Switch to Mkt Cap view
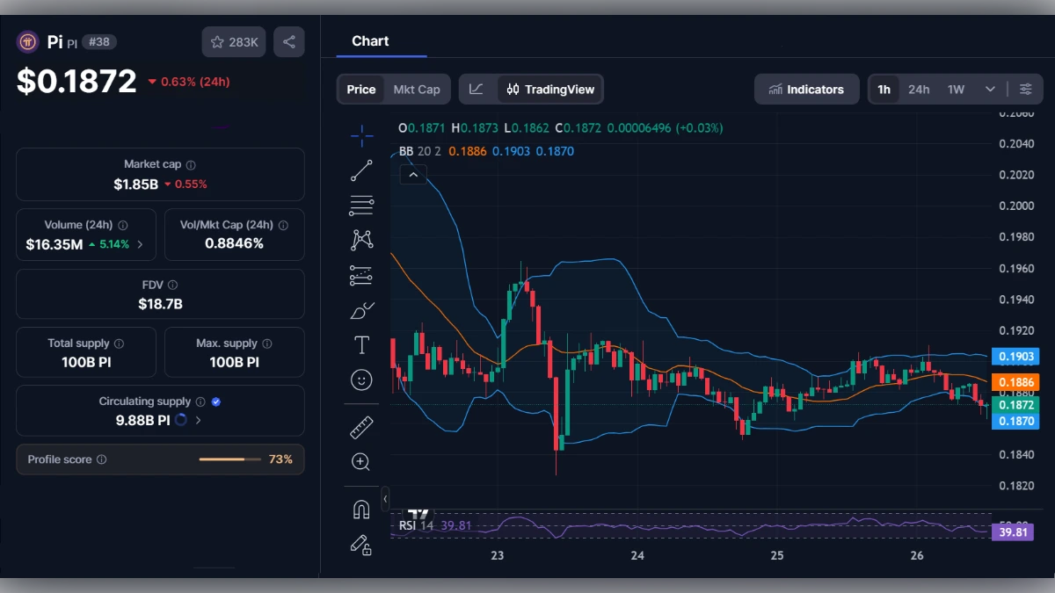The height and width of the screenshot is (593, 1055). point(417,89)
